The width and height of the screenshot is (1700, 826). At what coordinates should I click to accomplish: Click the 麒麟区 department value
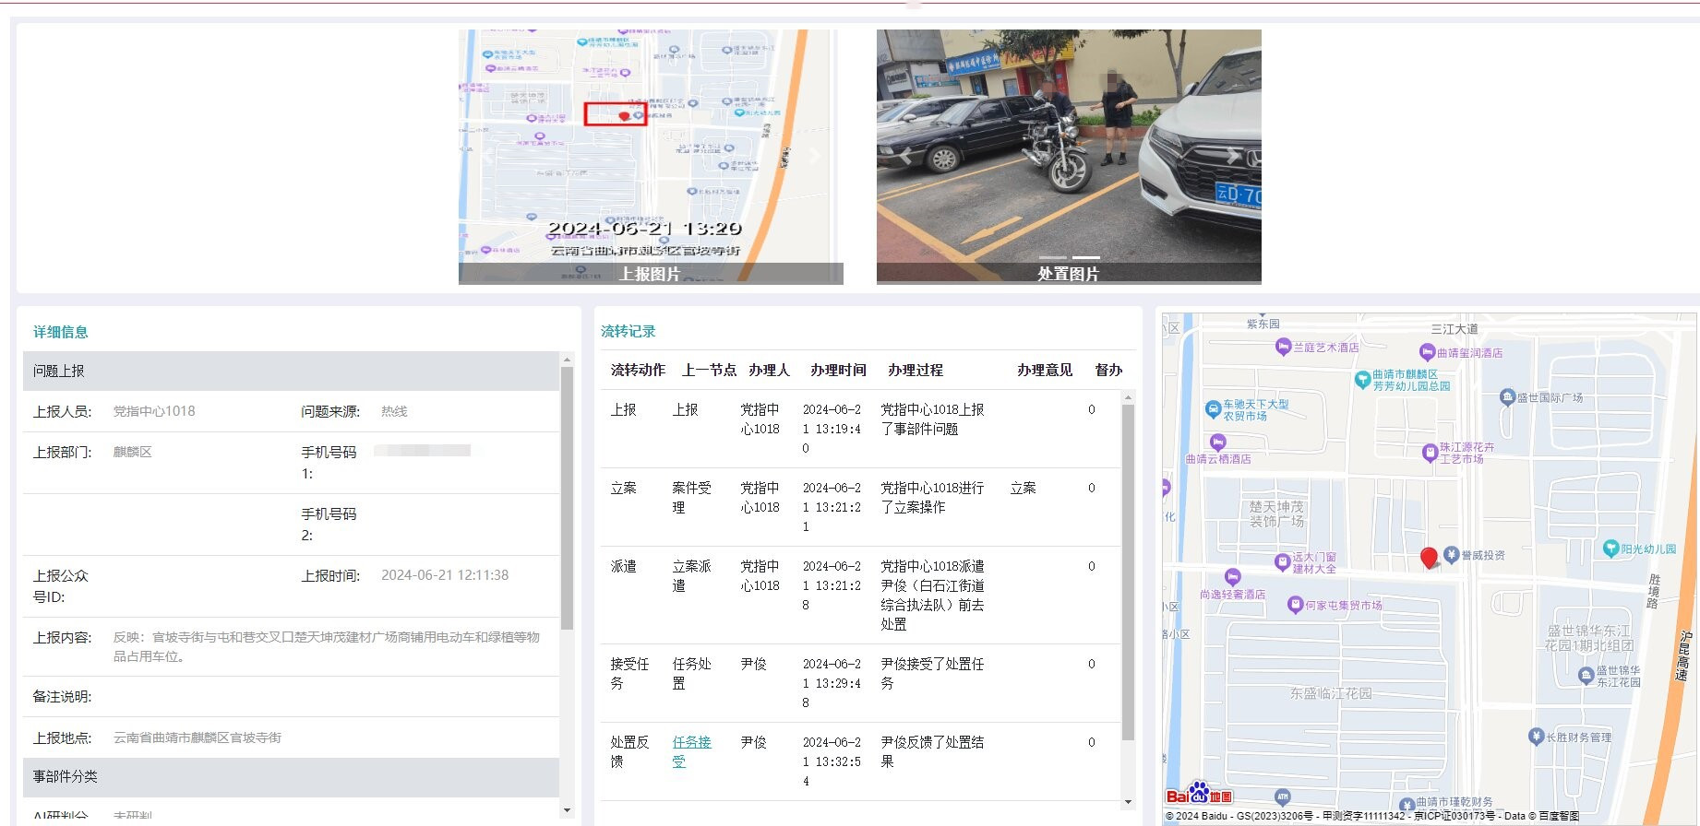132,452
